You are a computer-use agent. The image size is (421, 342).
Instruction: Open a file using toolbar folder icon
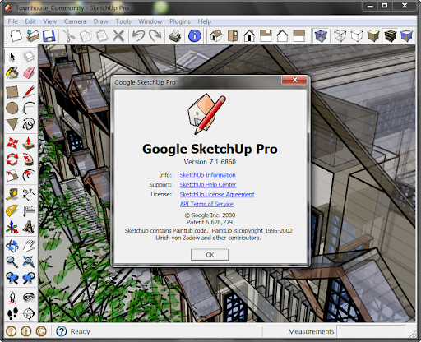click(x=33, y=35)
